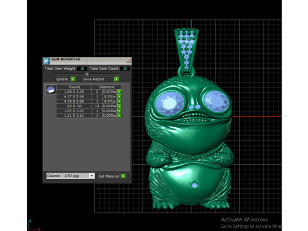Screen dimensions: 308x231
Task: Click the axis orientation gizmo
Action: (x=33, y=225)
